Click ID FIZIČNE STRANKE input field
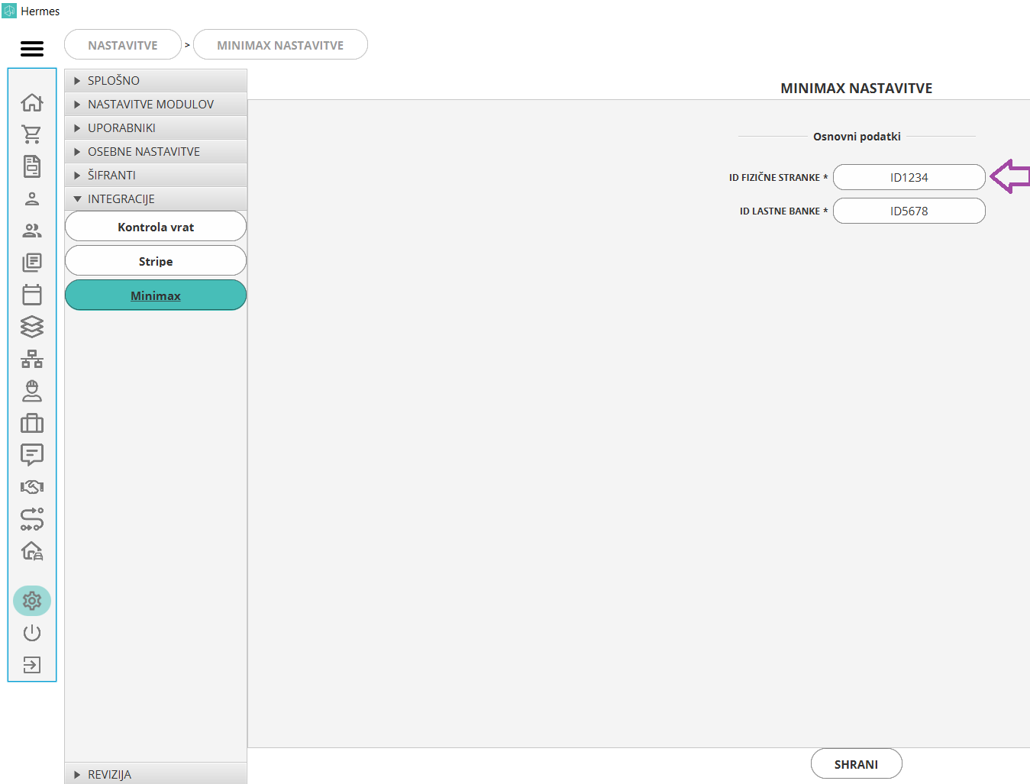1030x784 pixels. pyautogui.click(x=909, y=177)
